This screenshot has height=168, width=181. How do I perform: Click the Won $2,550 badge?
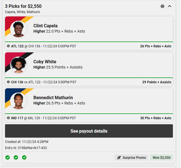(x=161, y=157)
